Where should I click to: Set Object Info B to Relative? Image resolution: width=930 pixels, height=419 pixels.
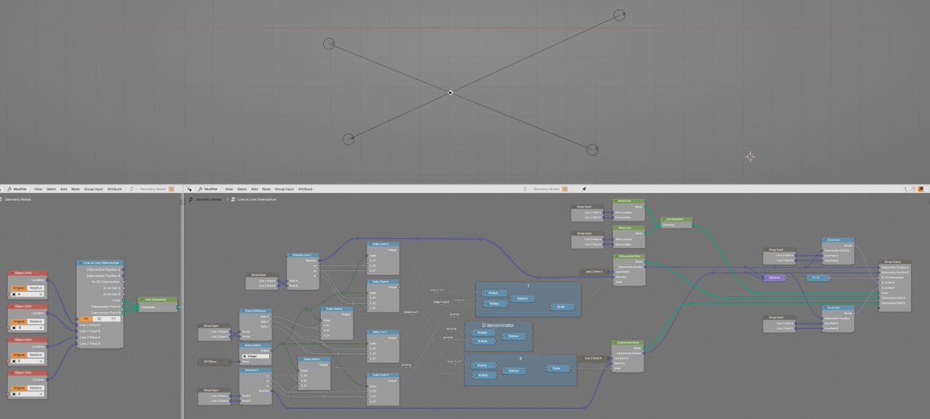(x=36, y=321)
